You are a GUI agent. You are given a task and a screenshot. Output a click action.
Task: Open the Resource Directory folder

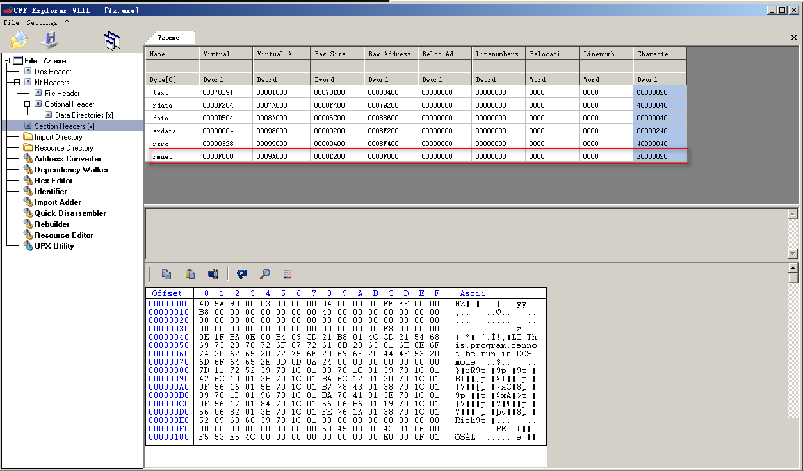[64, 148]
